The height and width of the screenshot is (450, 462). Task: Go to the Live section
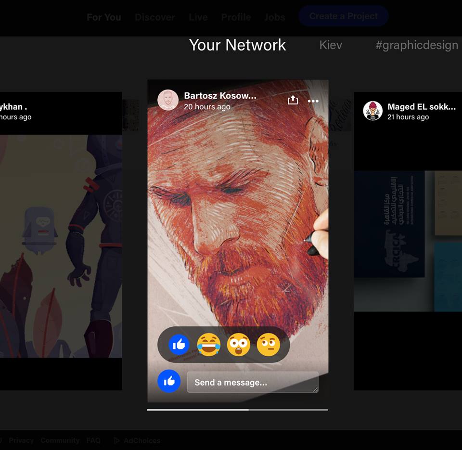click(x=198, y=17)
